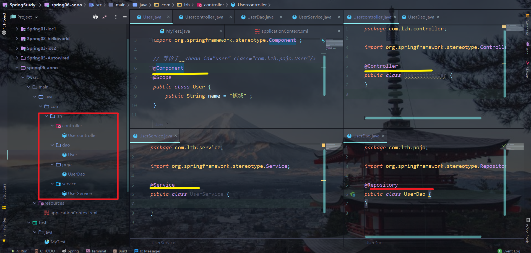Collapse the controller package
The height and width of the screenshot is (253, 531).
pos(52,126)
